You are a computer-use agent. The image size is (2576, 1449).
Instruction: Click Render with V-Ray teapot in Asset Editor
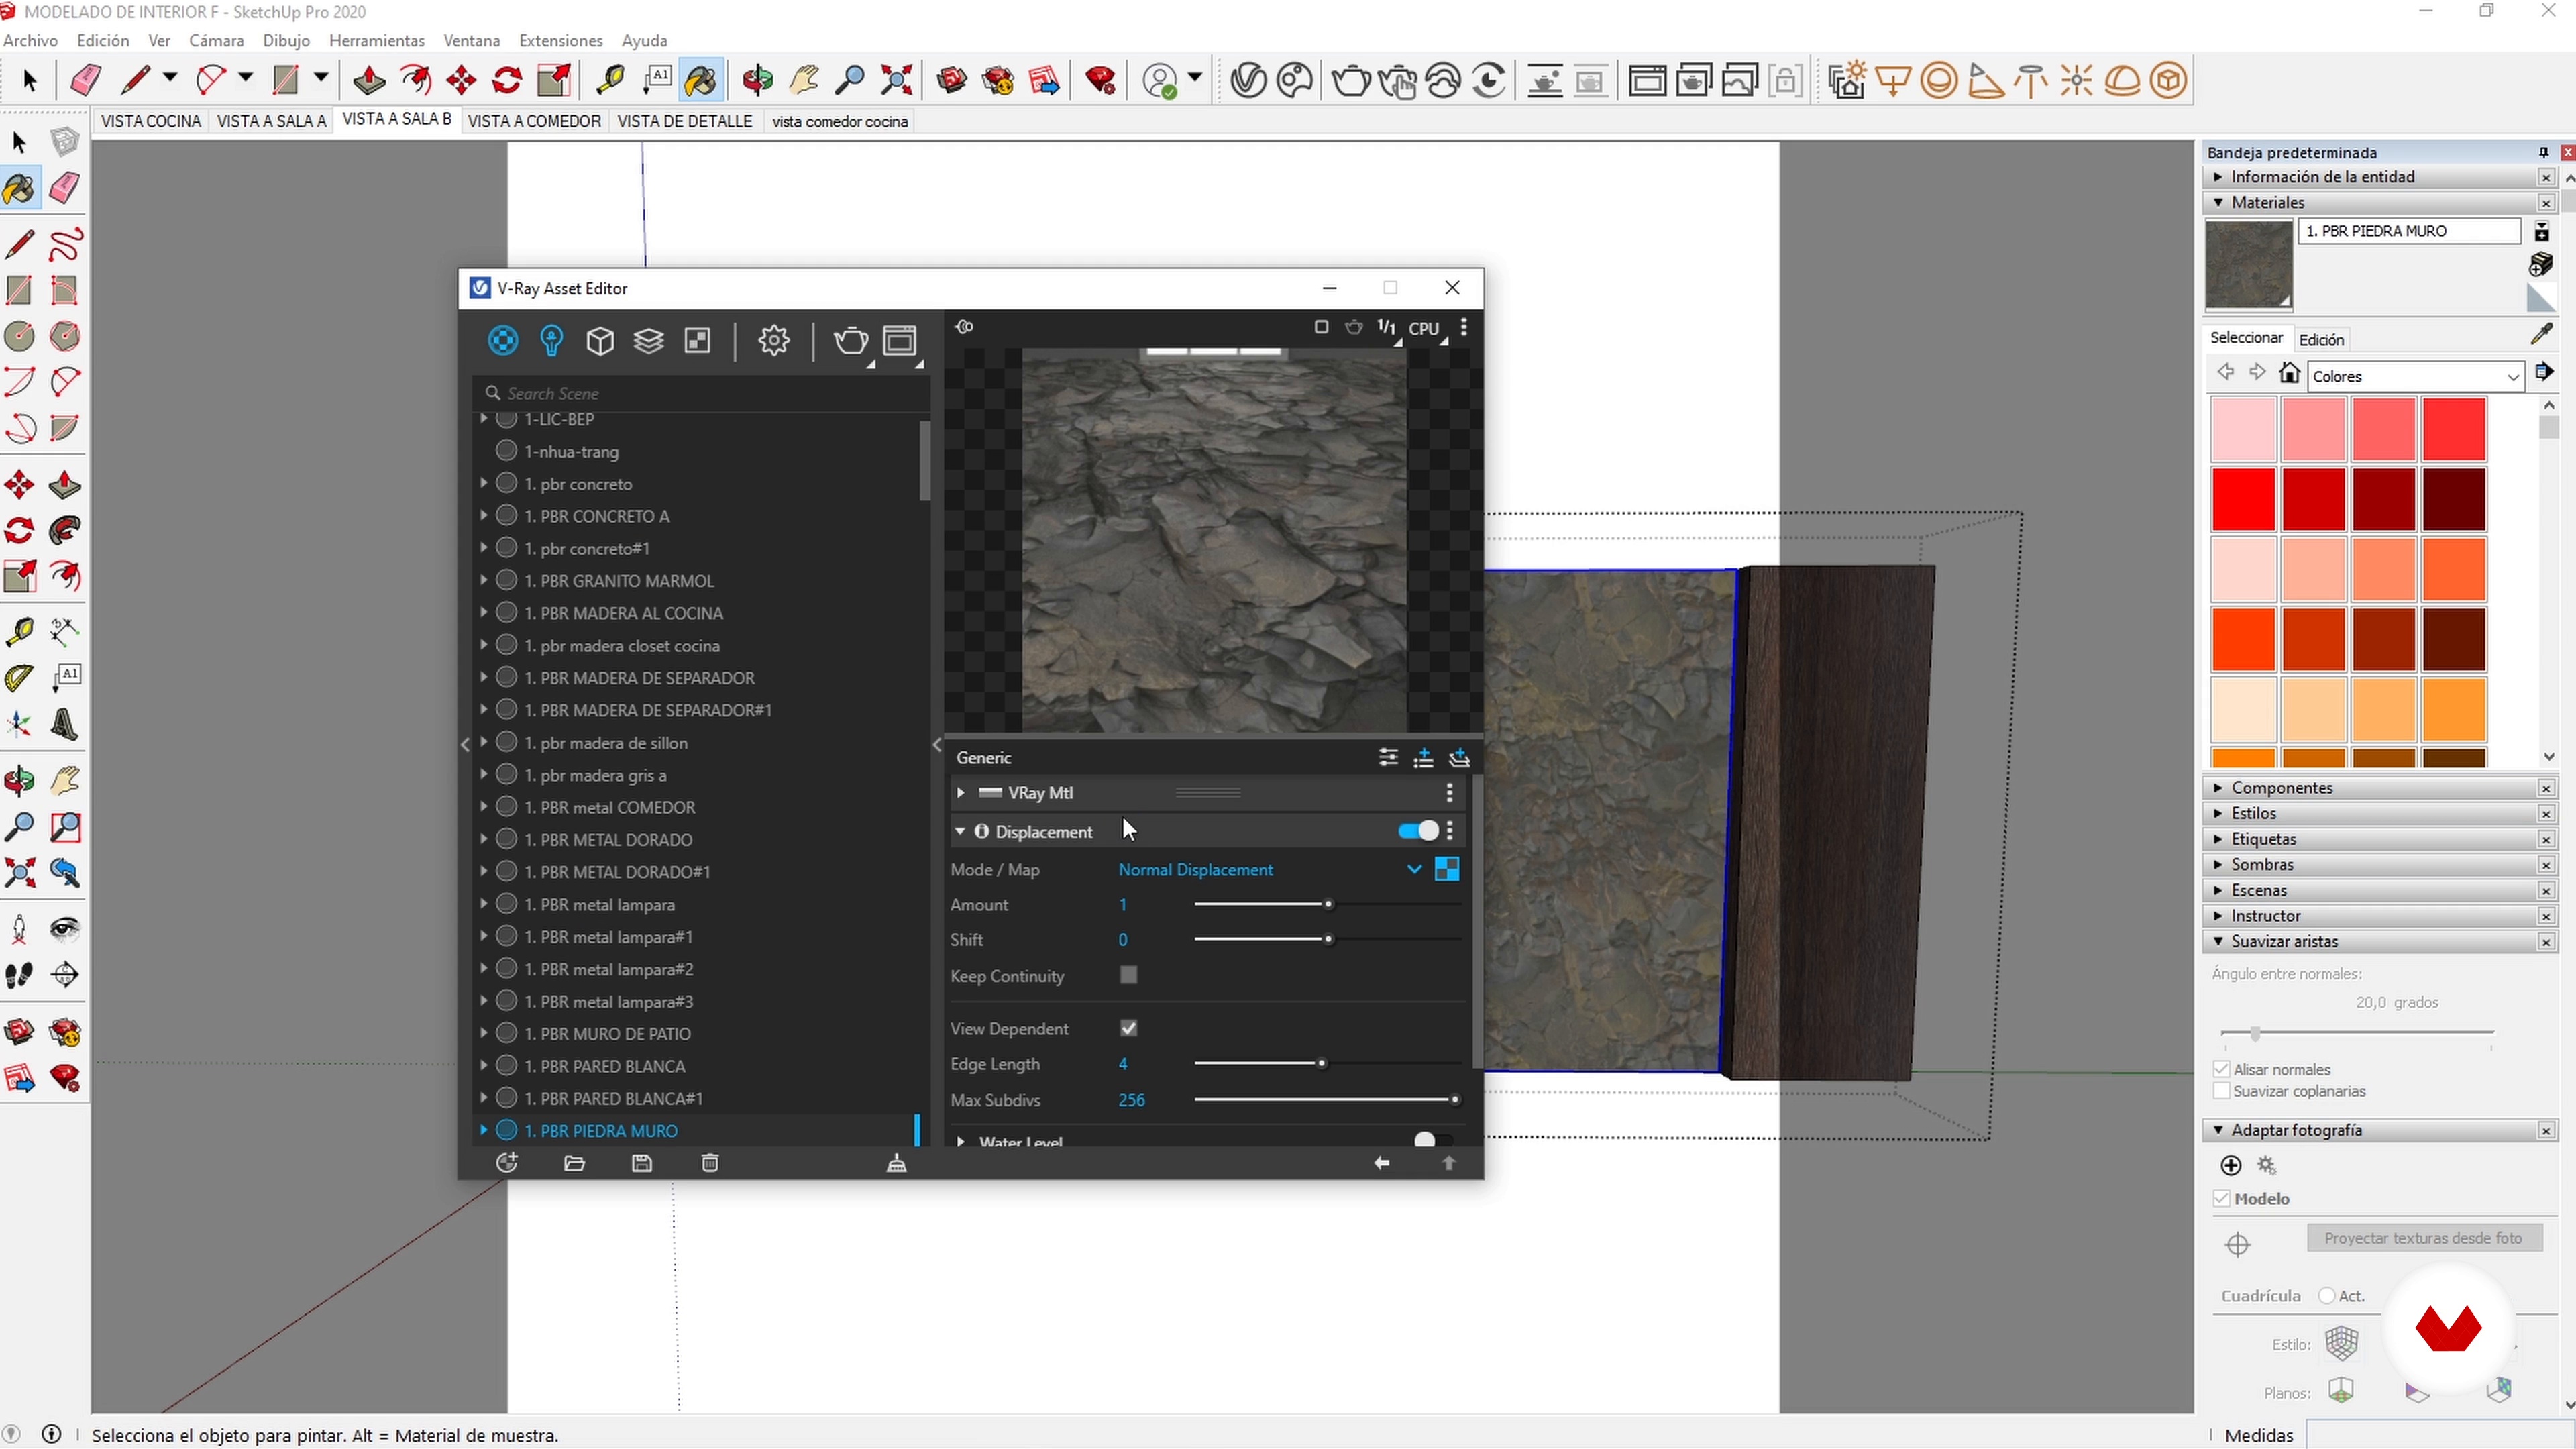tap(851, 341)
